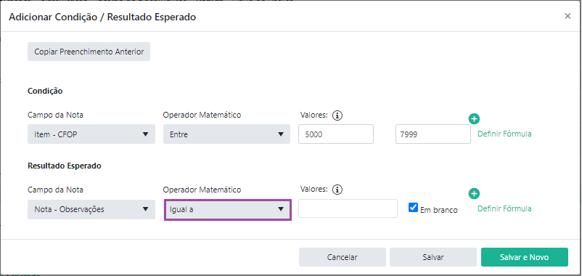Focus the empty Resultado Esperado value field
This screenshot has width=582, height=276.
pyautogui.click(x=348, y=208)
